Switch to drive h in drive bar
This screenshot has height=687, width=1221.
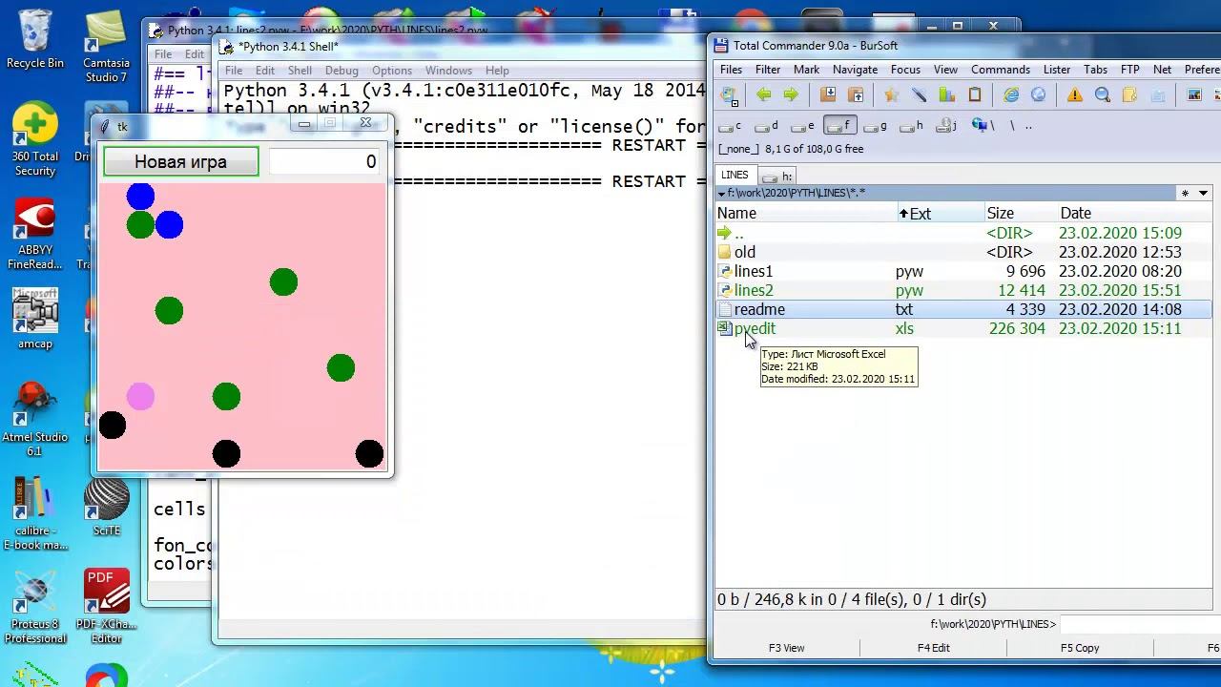912,125
